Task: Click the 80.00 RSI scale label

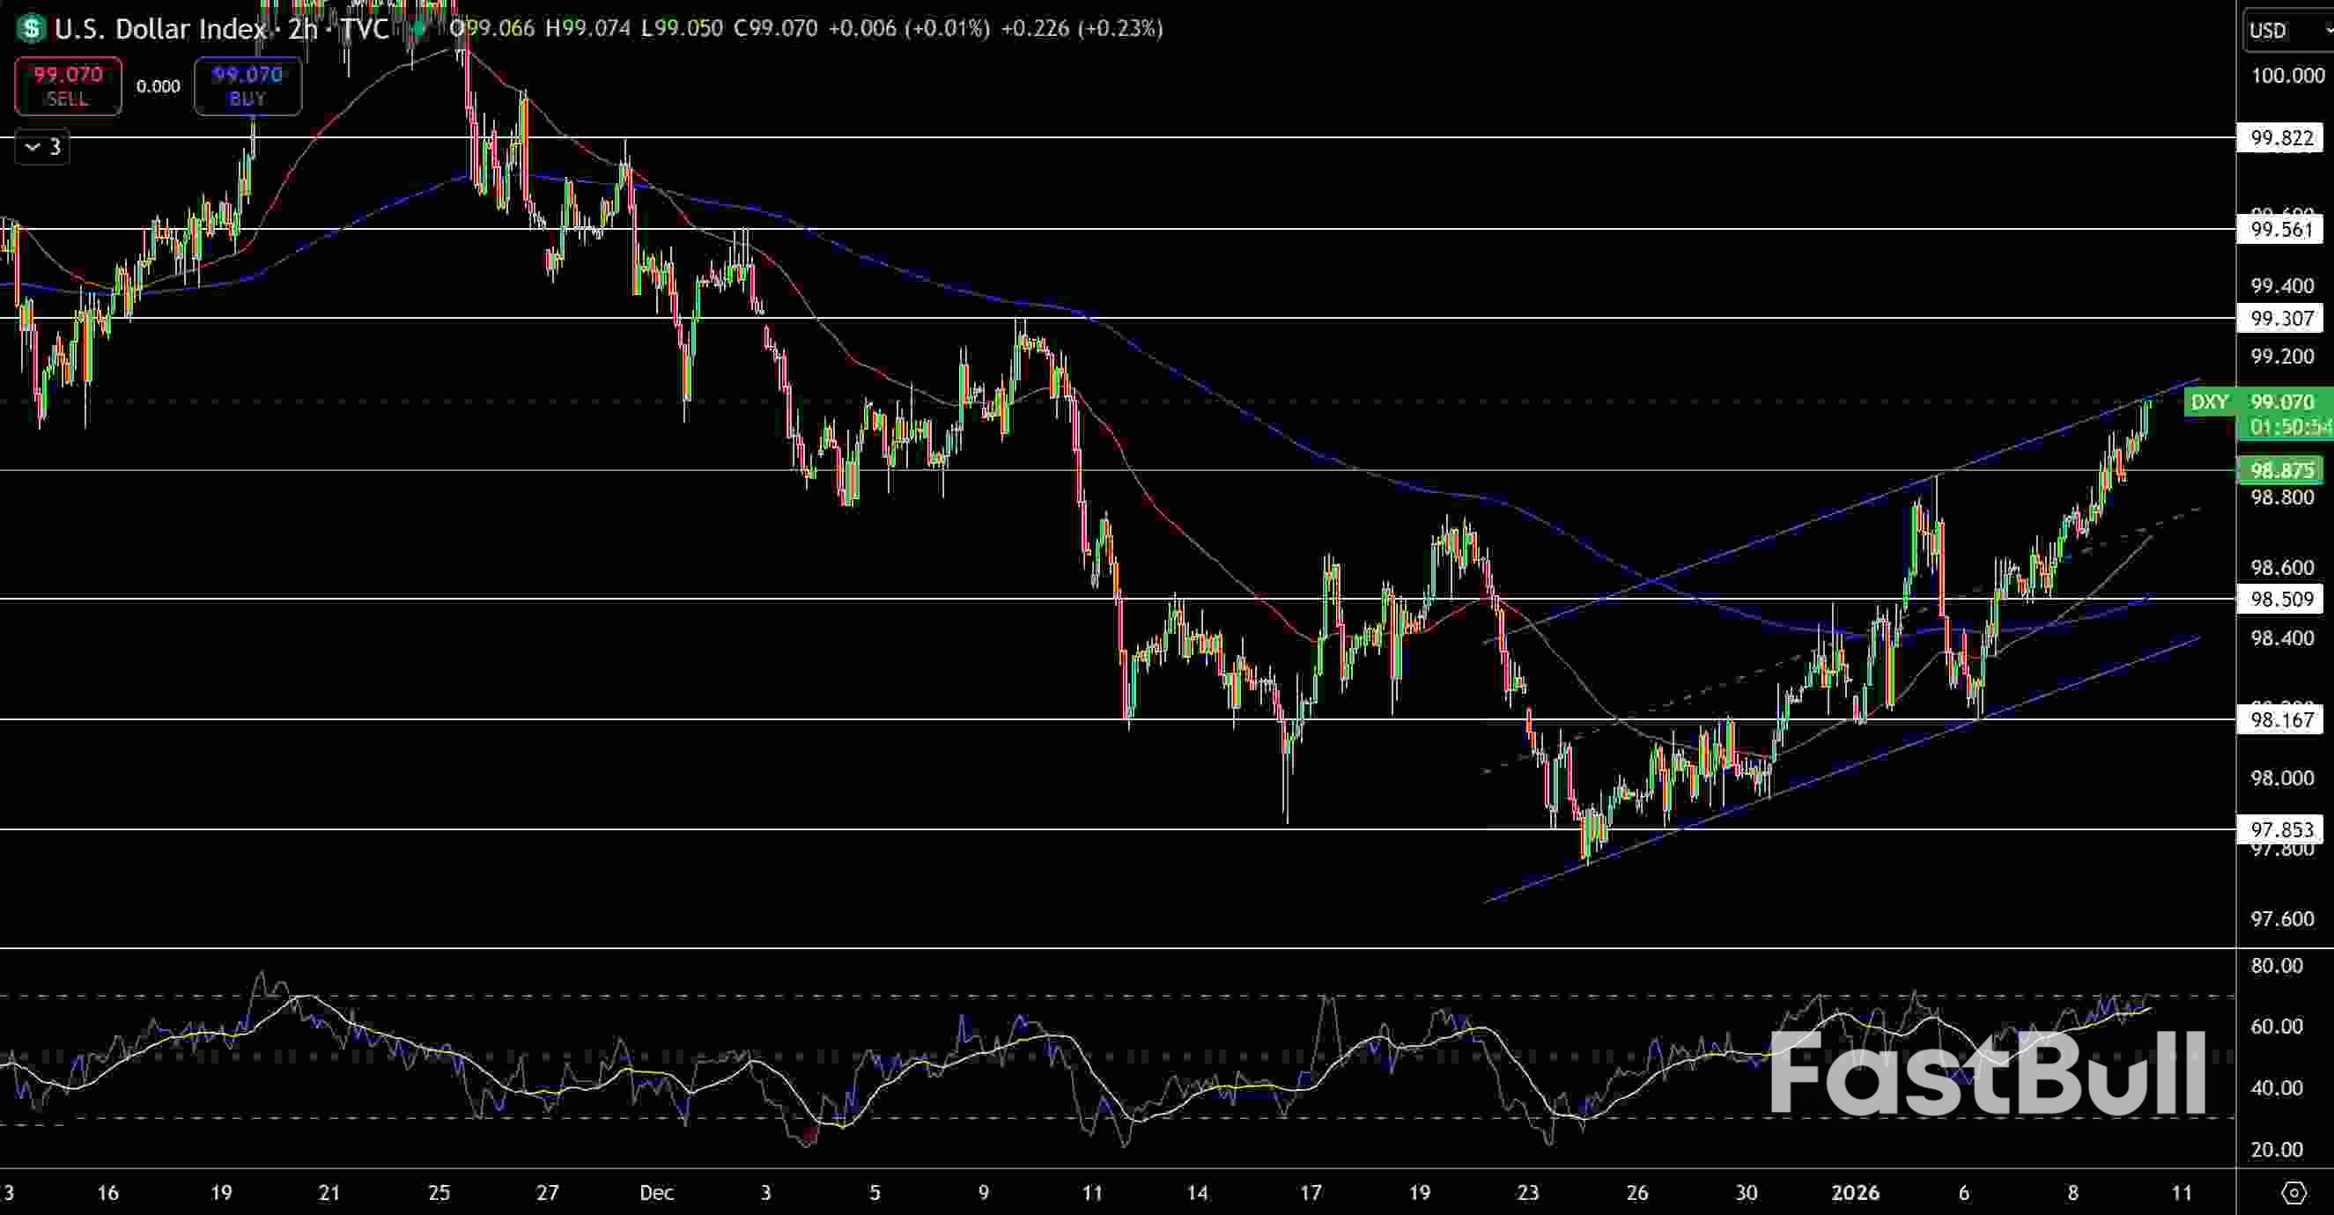Action: tap(2276, 966)
